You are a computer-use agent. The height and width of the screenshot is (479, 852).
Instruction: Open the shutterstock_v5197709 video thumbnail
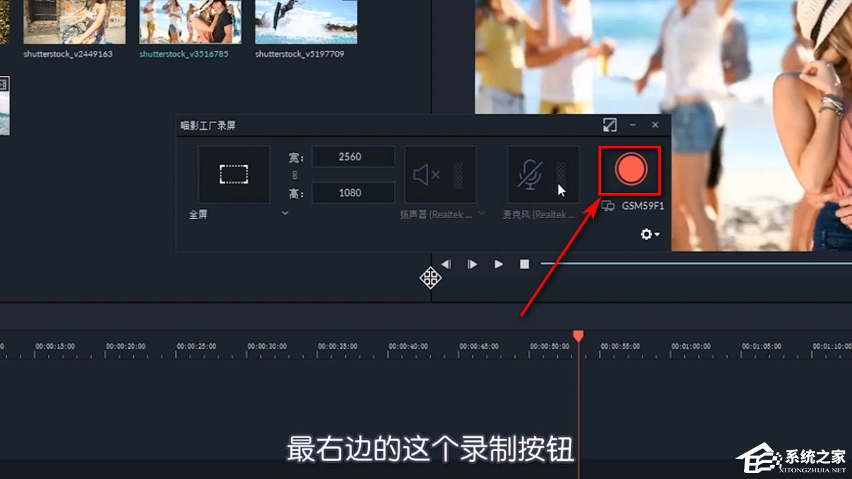[305, 21]
